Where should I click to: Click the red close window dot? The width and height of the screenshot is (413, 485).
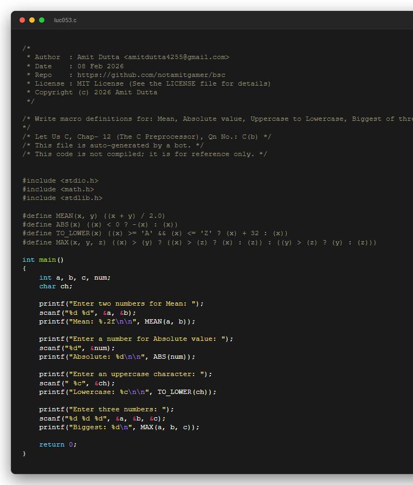coord(22,20)
